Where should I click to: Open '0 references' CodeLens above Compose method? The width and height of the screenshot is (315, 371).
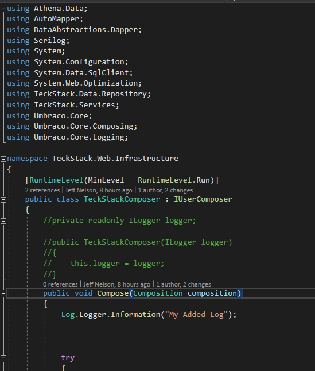[x=60, y=284]
